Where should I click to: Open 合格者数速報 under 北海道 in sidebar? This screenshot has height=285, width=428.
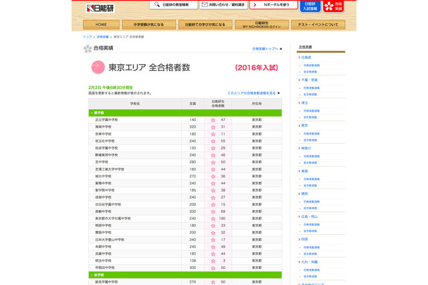[x=312, y=66]
